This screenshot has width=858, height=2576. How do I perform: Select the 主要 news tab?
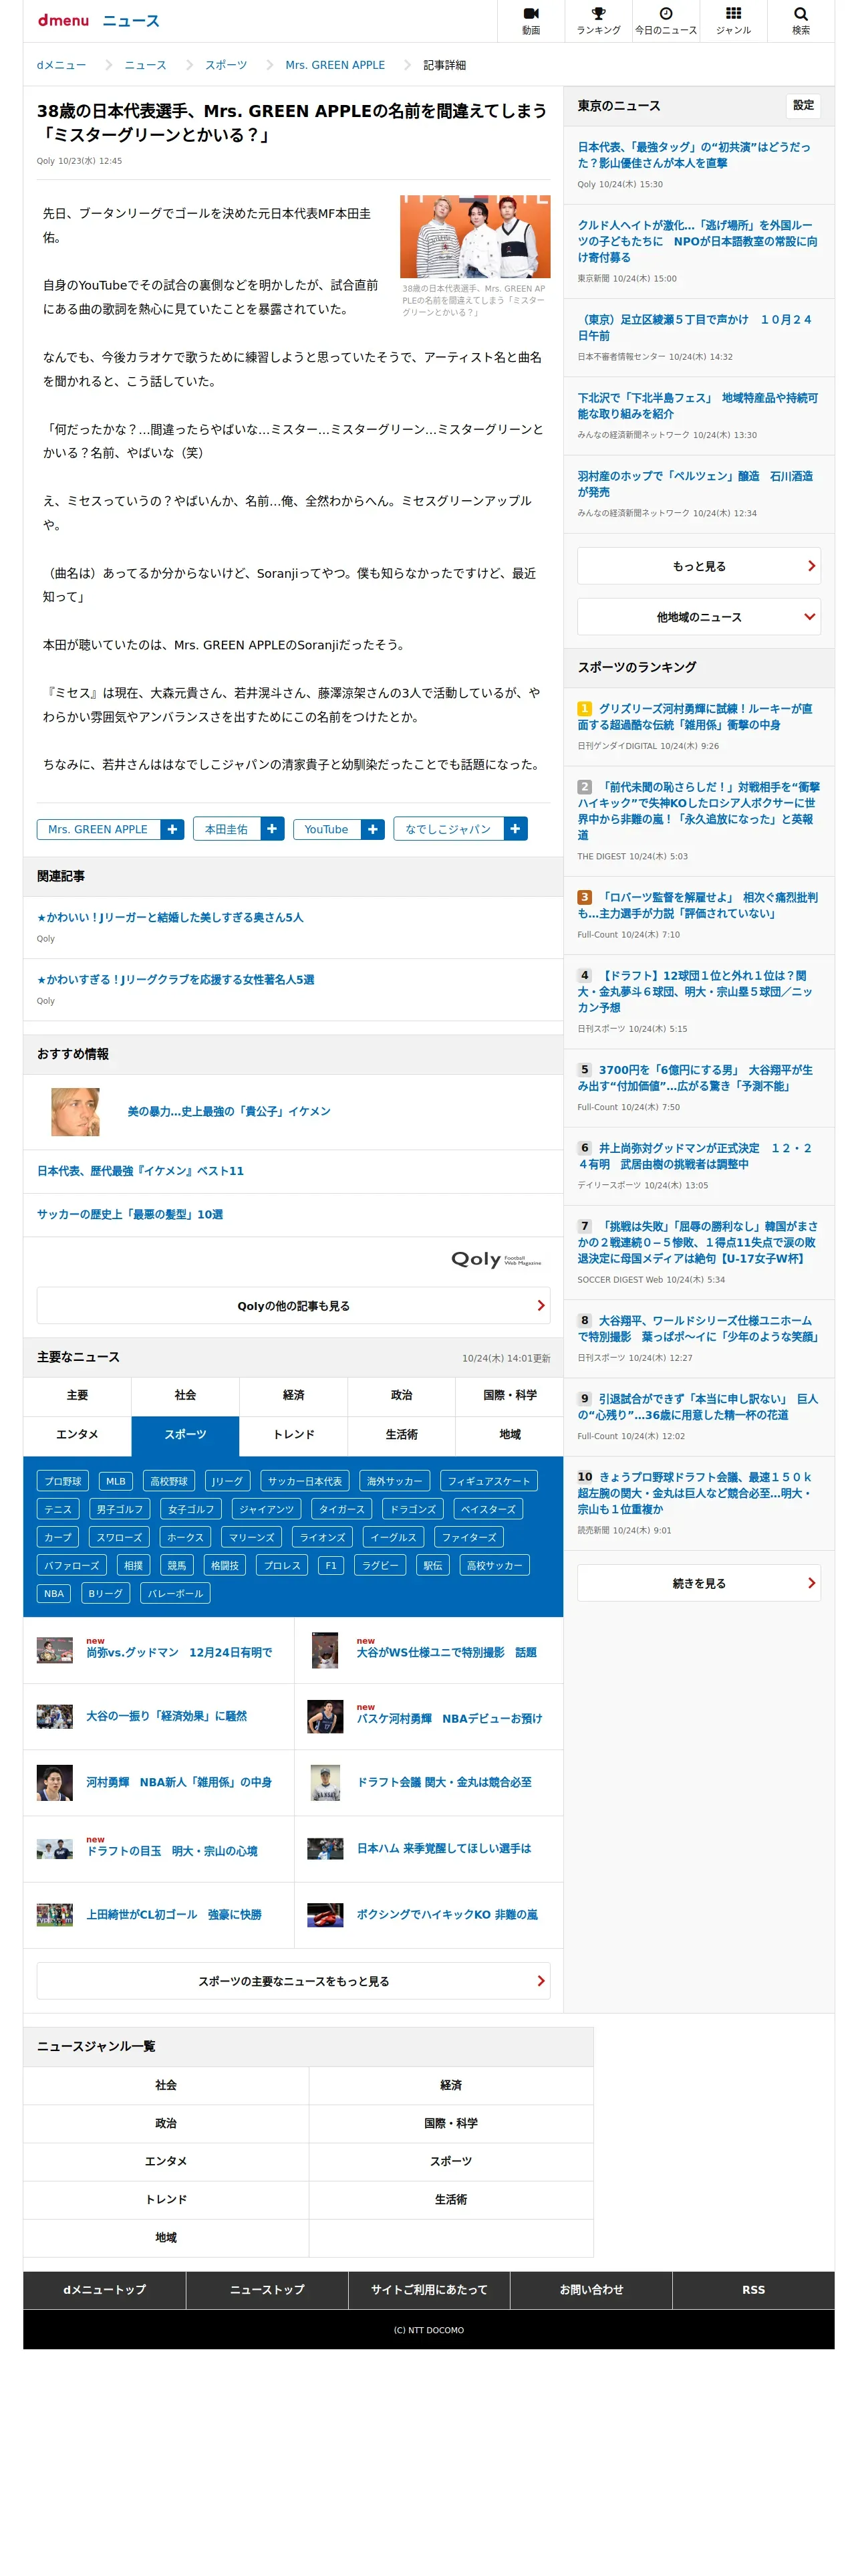[x=77, y=1395]
